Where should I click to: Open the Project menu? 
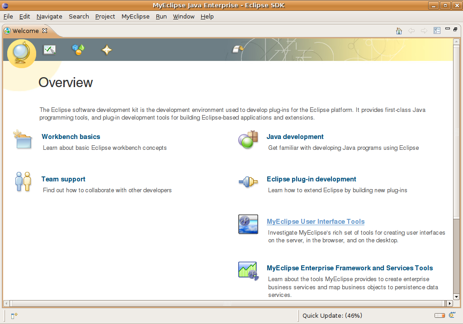coord(105,17)
